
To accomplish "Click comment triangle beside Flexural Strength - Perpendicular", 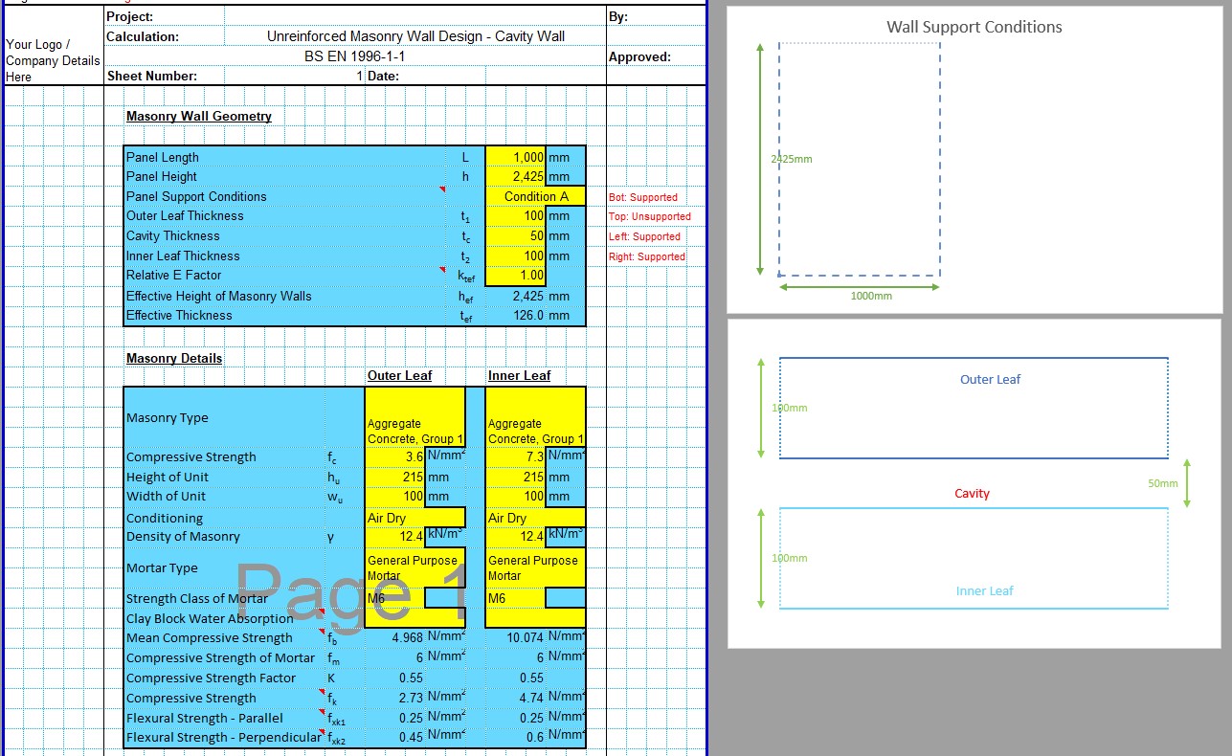I will pos(324,732).
